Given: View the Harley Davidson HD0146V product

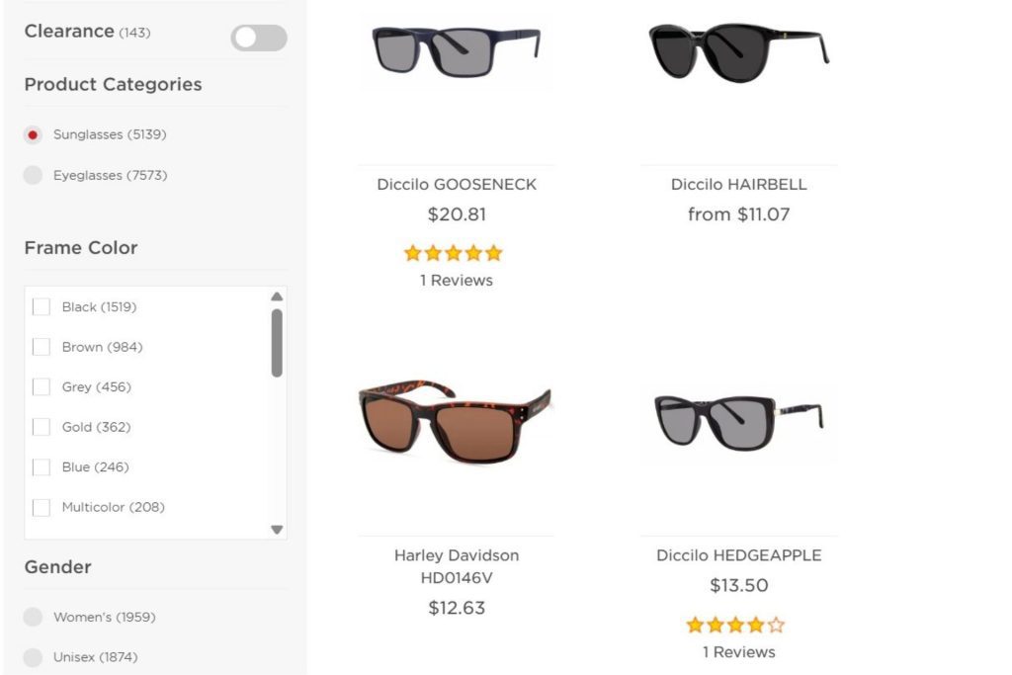Looking at the screenshot, I should tap(455, 565).
